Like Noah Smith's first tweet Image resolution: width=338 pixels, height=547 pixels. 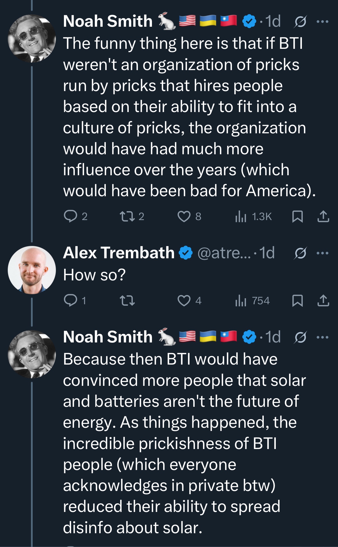click(184, 216)
